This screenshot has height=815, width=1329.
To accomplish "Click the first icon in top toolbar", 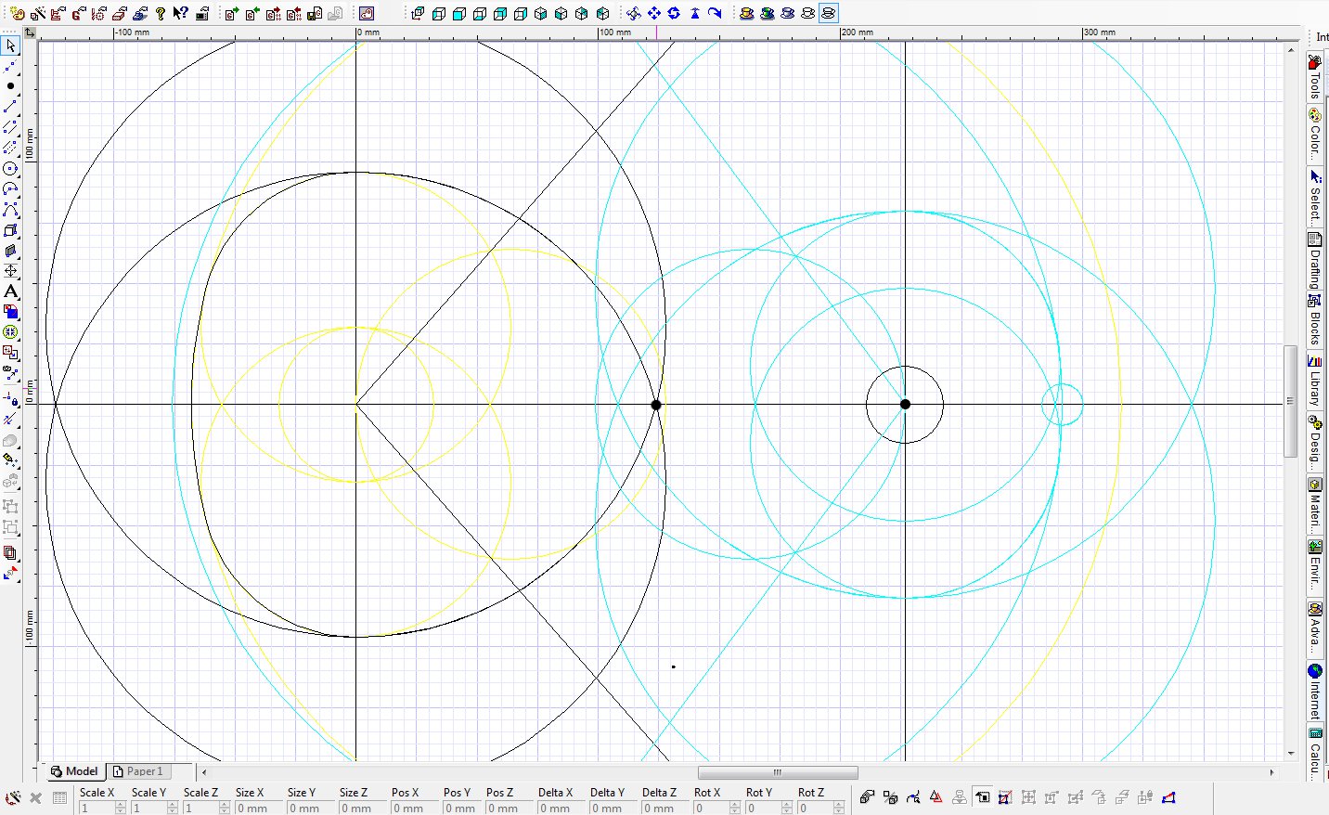I will click(18, 13).
